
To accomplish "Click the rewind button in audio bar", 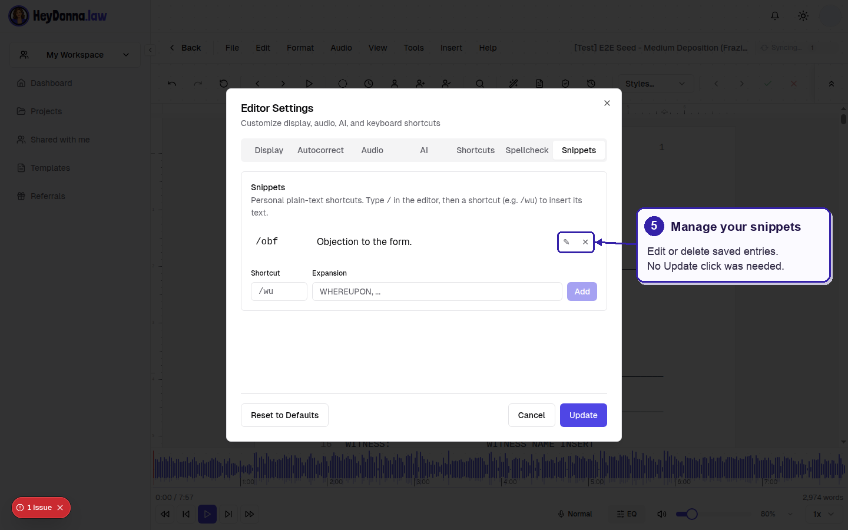I will click(165, 514).
